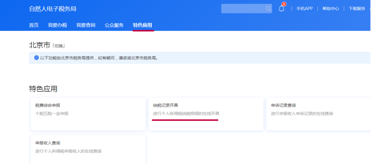Click 进行个人所得税申报收入的在线查询 description
The height and width of the screenshot is (167, 371).
68,151
